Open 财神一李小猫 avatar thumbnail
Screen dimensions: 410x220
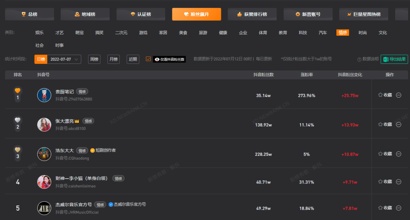[44, 182]
